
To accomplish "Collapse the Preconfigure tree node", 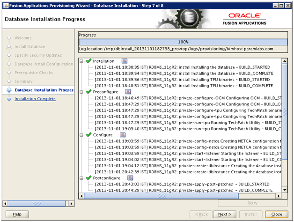I will coord(81,92).
